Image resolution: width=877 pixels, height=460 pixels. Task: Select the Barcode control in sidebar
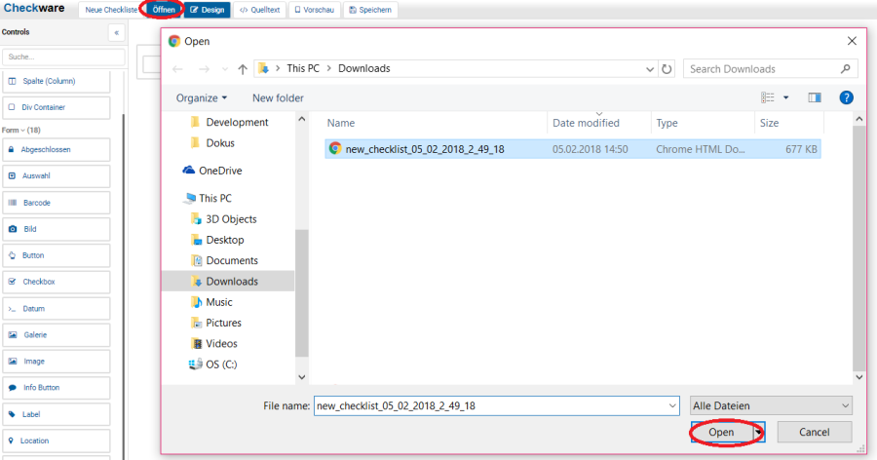pos(56,203)
